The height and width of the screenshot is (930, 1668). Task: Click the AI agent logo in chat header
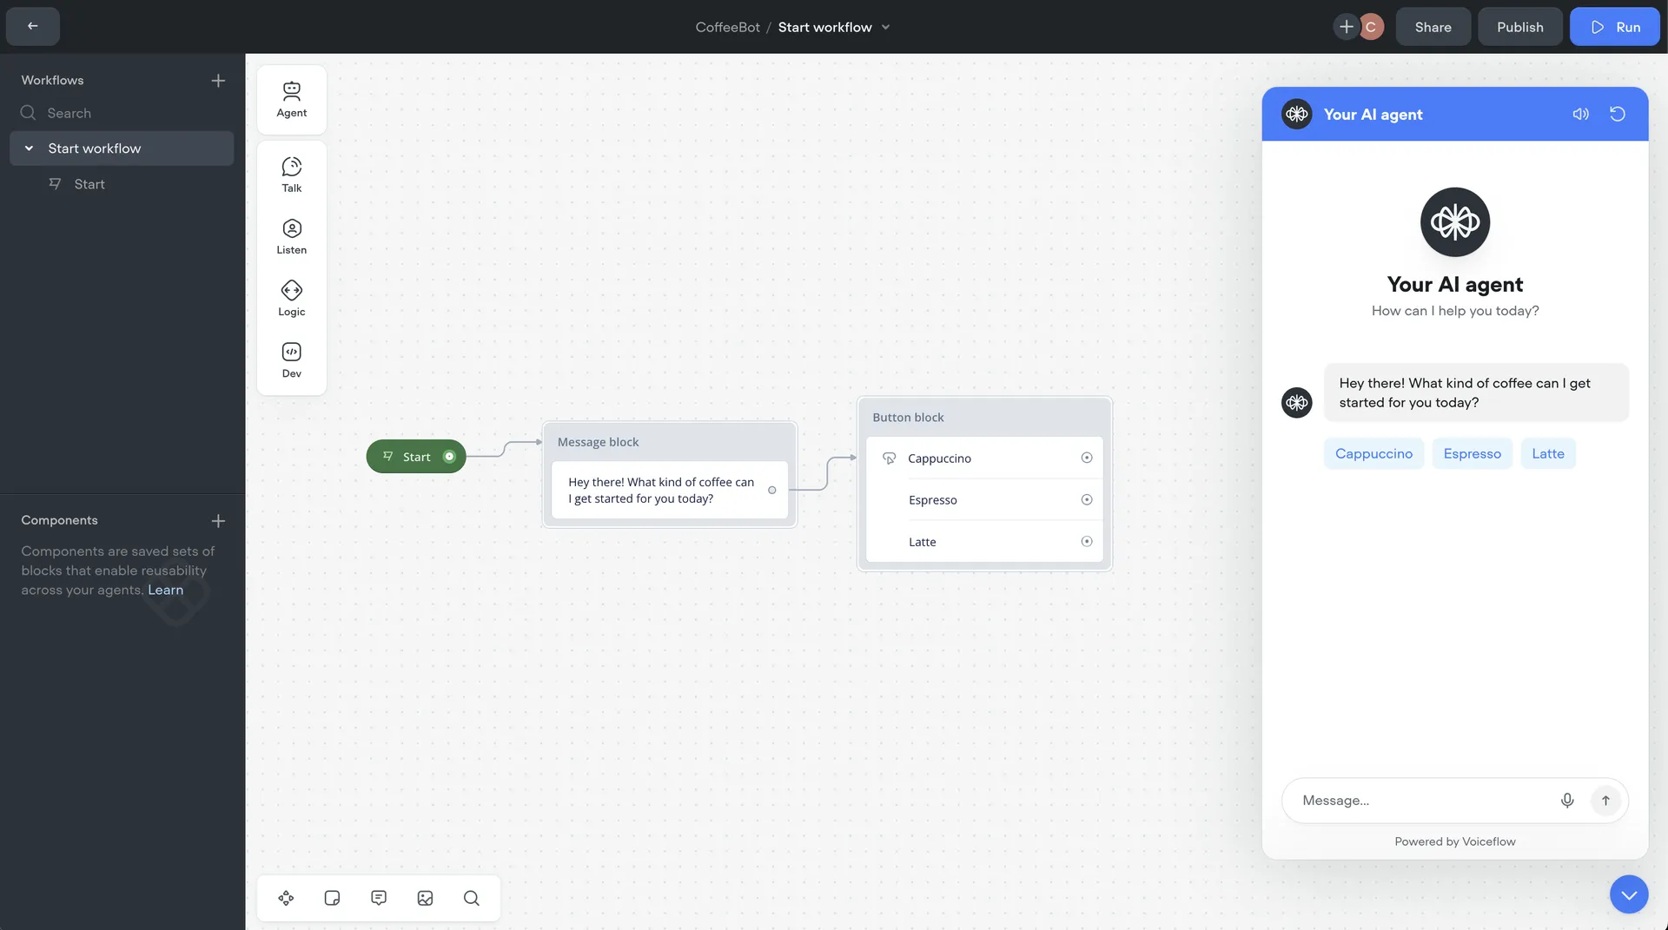click(1297, 114)
